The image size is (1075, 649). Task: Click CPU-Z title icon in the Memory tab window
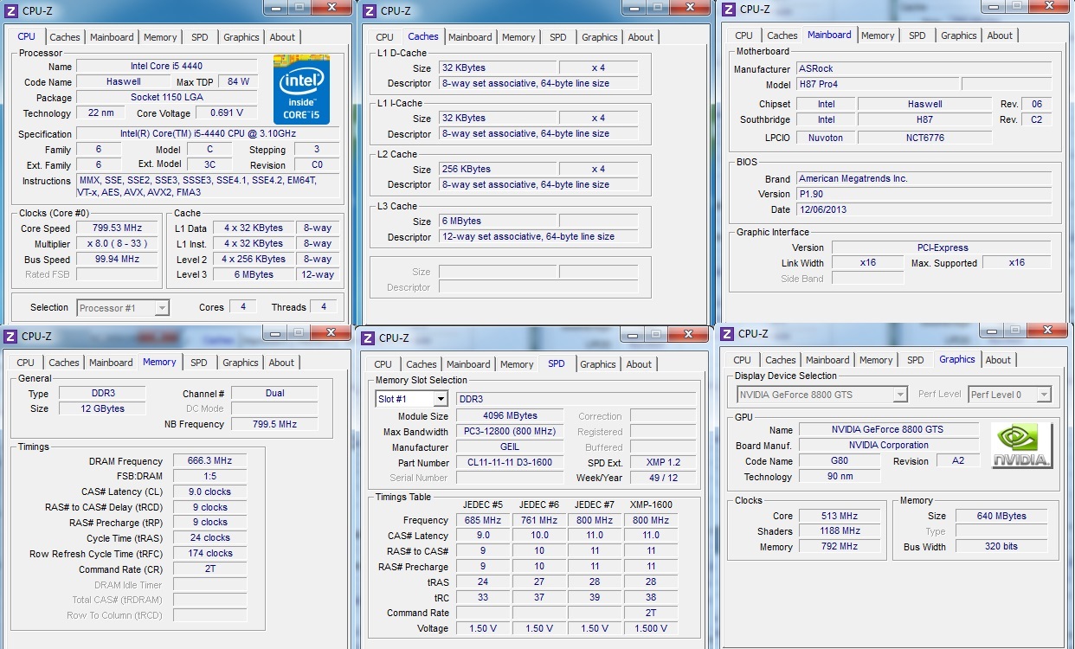(x=10, y=336)
